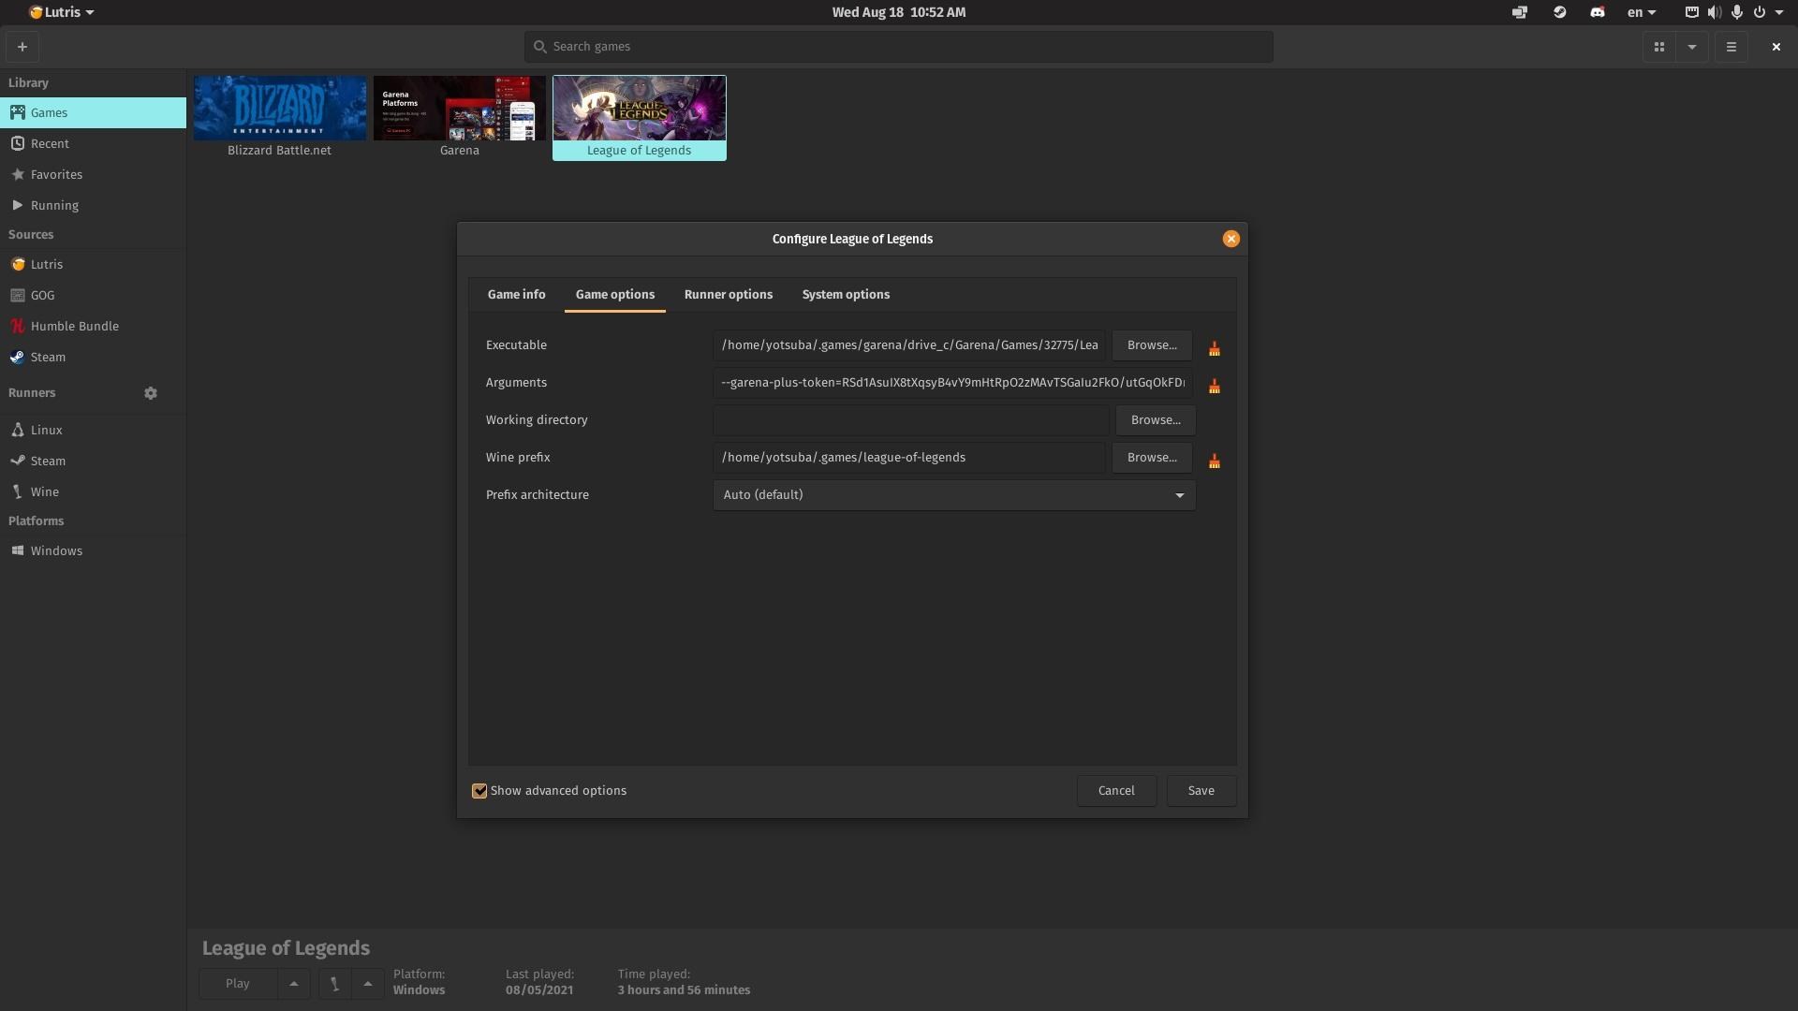Expand the Wine runner options arrow
1798x1011 pixels.
pyautogui.click(x=367, y=984)
